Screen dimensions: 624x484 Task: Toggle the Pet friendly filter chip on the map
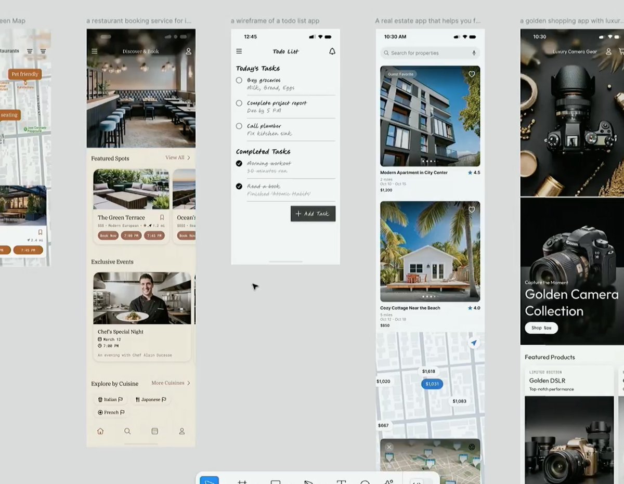tap(24, 74)
